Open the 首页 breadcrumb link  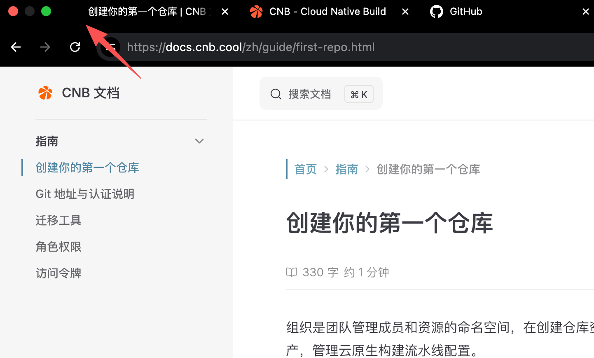[x=305, y=169]
